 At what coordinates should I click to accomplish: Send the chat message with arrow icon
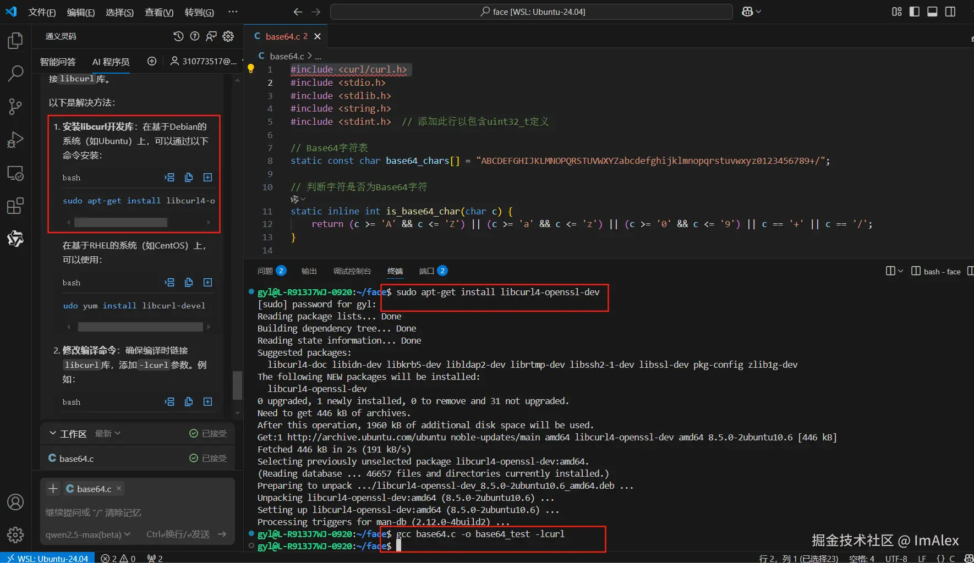[x=222, y=534]
